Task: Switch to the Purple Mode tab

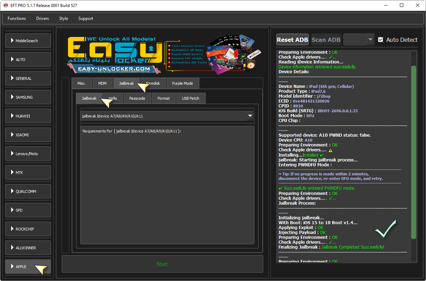Action: tap(183, 84)
